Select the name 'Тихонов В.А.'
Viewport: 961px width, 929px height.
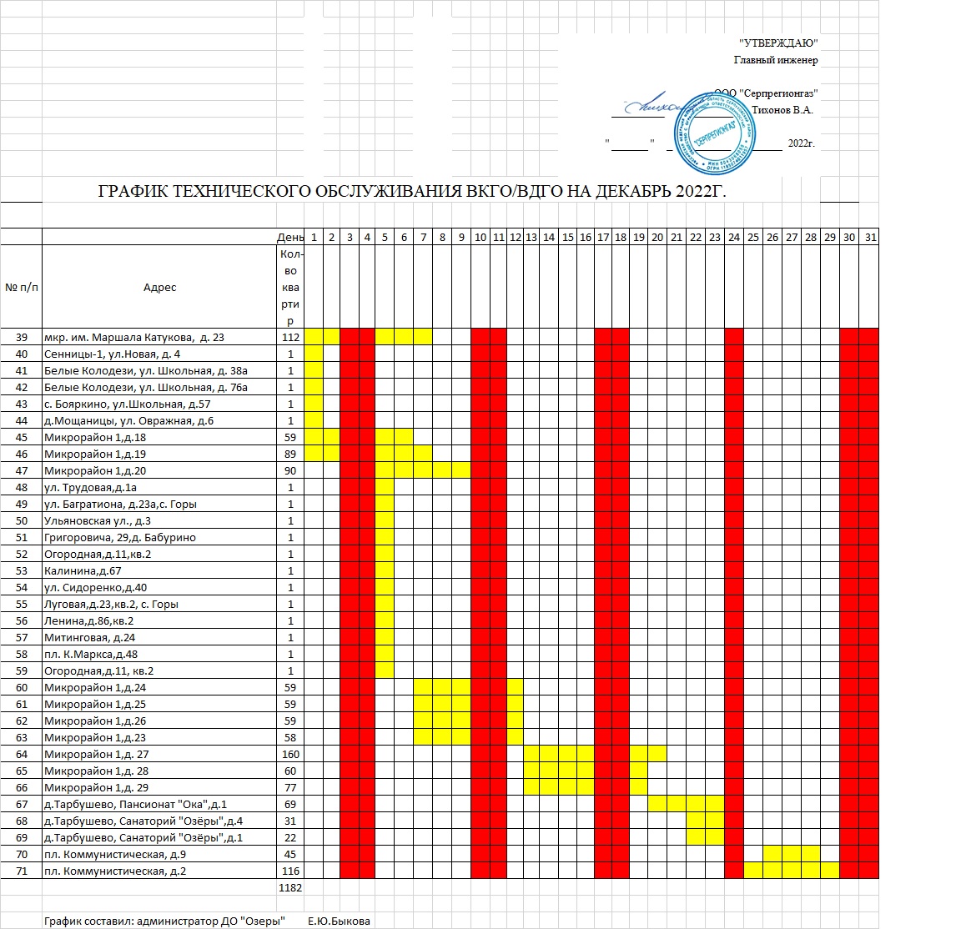click(x=782, y=110)
